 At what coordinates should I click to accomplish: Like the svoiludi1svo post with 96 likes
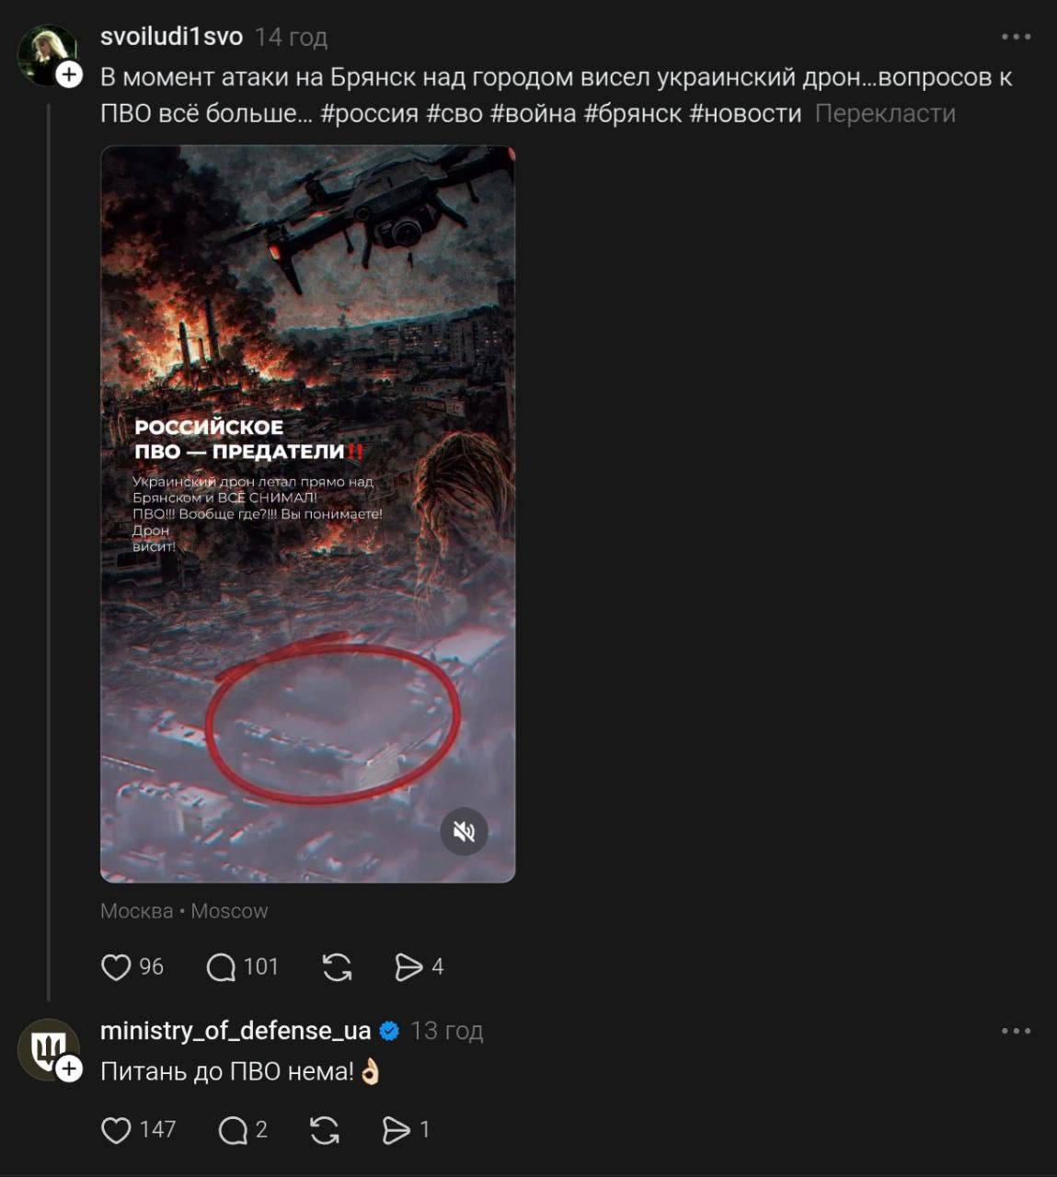click(116, 967)
